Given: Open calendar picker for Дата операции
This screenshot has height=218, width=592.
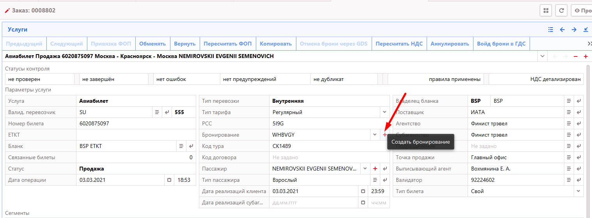Looking at the screenshot, I should (169, 180).
